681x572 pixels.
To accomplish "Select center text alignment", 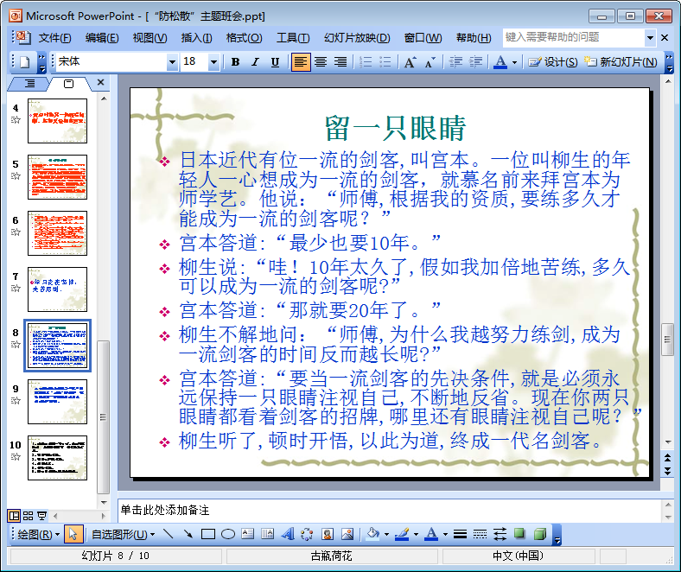I will [x=321, y=62].
